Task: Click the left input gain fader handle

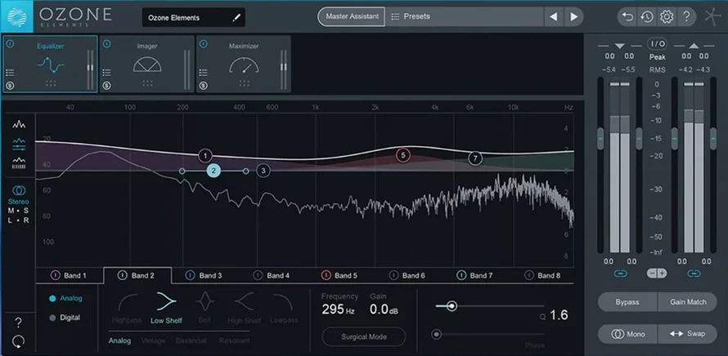Action: (600, 138)
